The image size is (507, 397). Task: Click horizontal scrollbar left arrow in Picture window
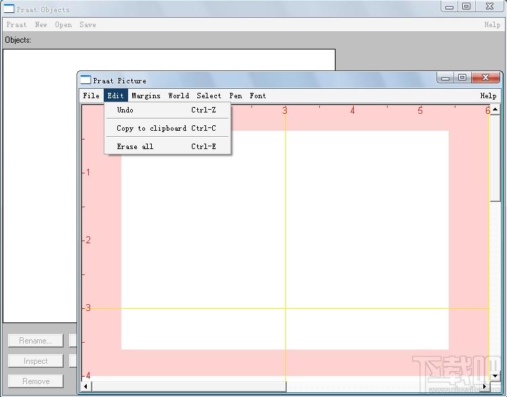point(85,386)
